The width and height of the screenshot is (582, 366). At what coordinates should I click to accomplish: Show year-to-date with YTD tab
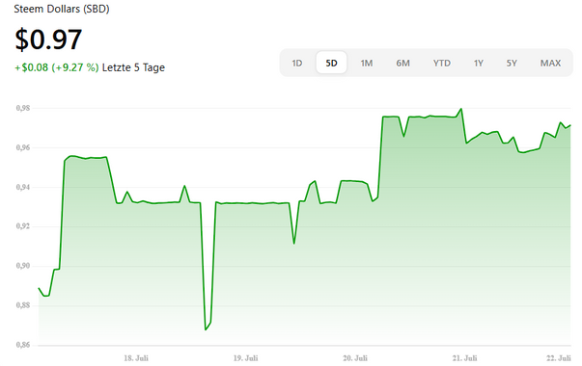[442, 63]
